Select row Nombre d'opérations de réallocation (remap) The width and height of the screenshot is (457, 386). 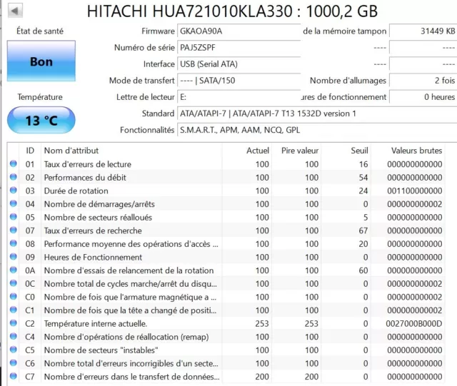tap(226, 337)
